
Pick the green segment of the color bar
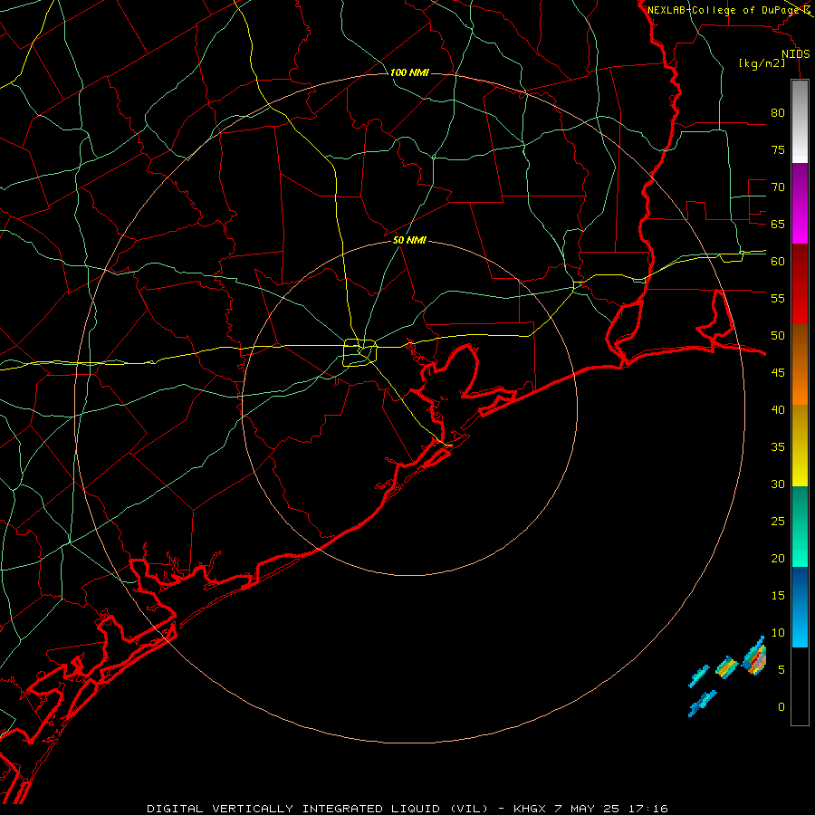coord(800,526)
